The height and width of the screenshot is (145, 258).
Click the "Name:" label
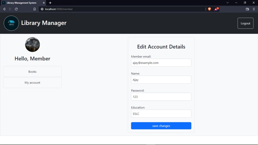click(x=135, y=73)
